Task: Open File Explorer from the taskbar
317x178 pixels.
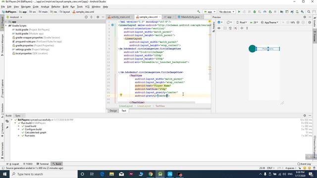Action: [x=111, y=174]
